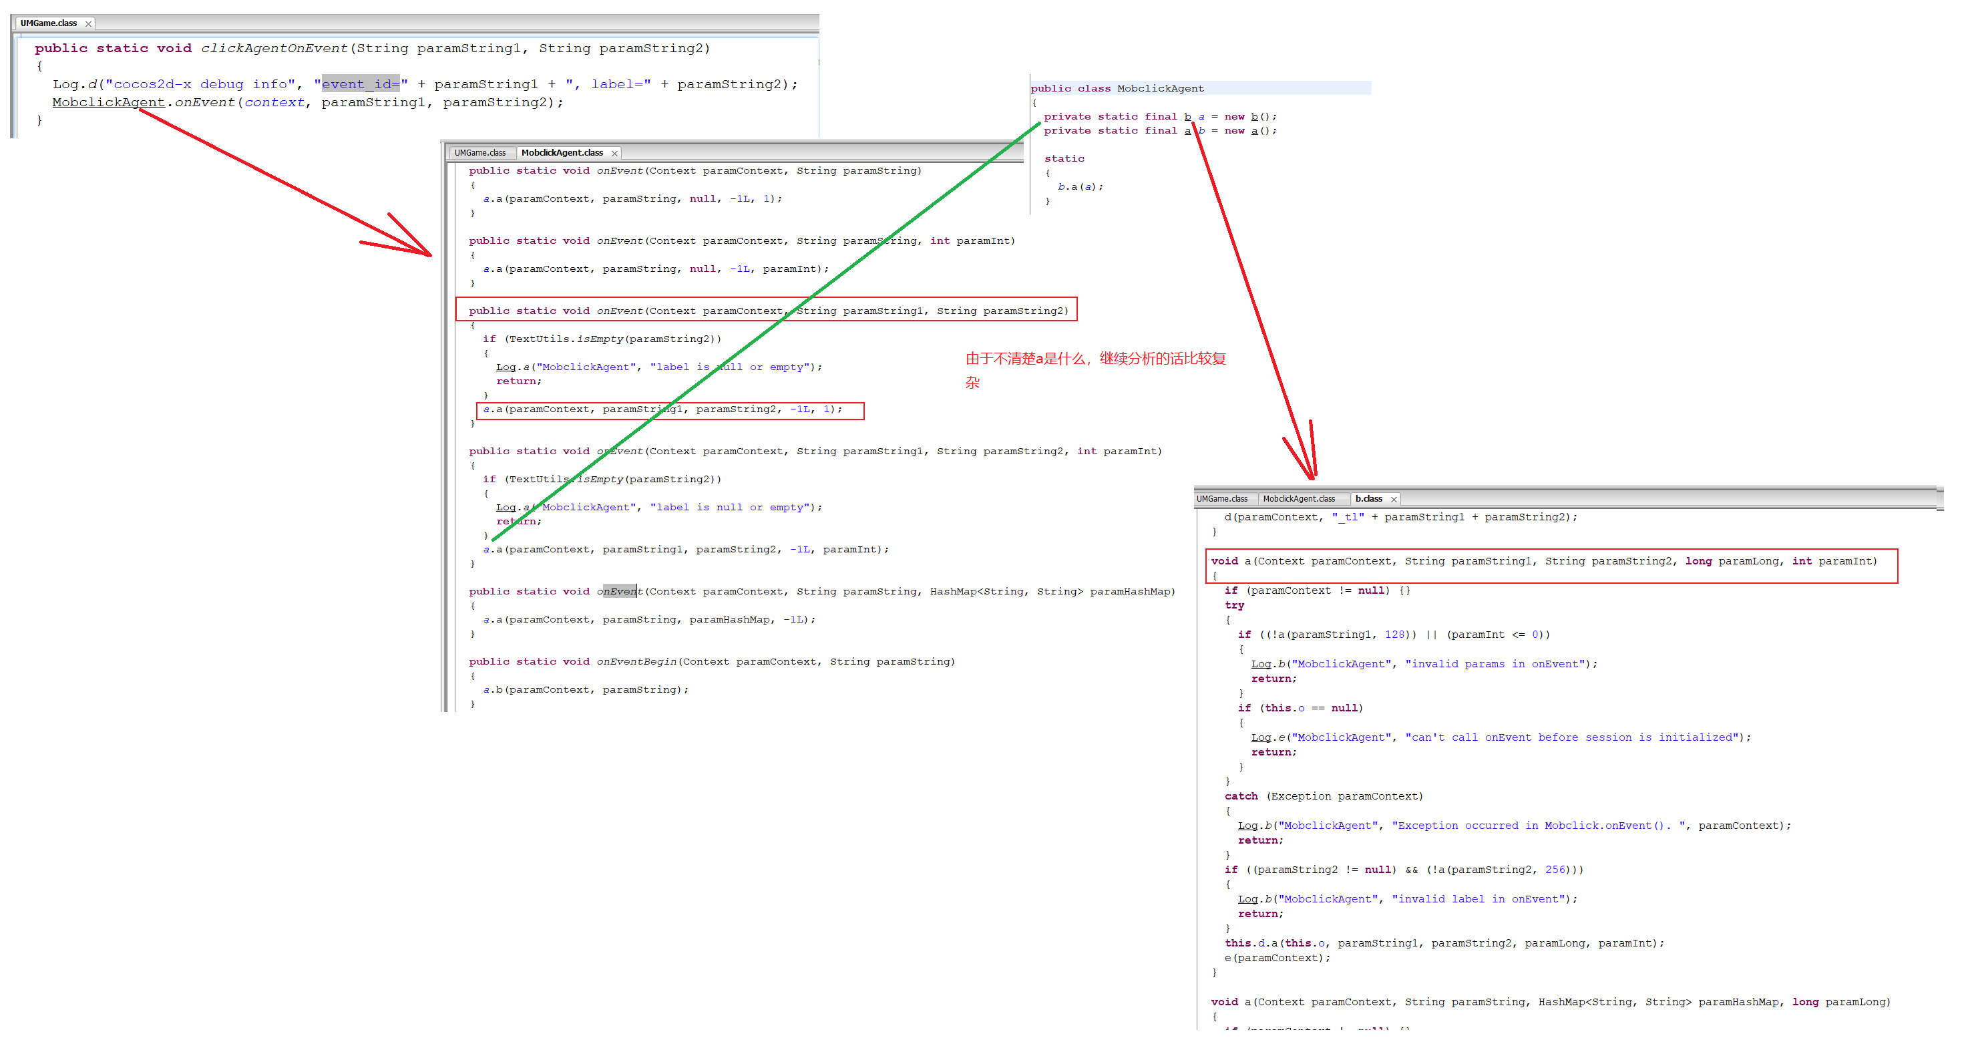This screenshot has height=1048, width=1972.
Task: Close the MobclickAgent.class tab in middle window
Action: [614, 154]
